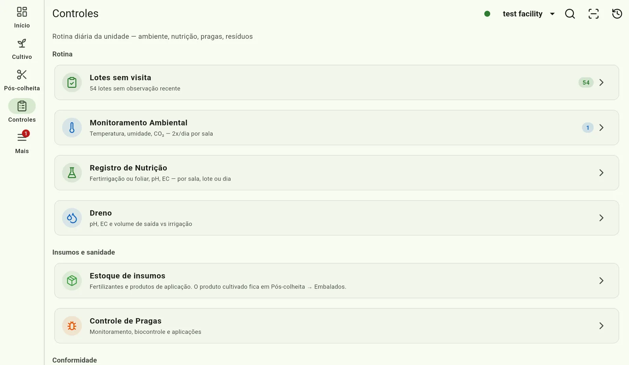Select the Controles clipboard icon
Screen dimensions: 629x365
click(22, 106)
